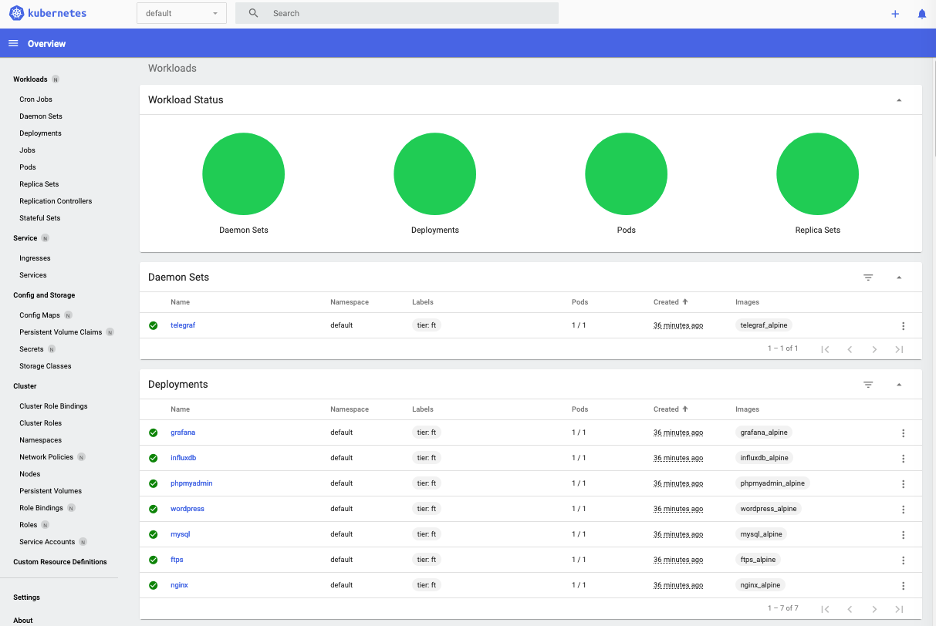The width and height of the screenshot is (936, 626).
Task: Click the green status check beside nginx
Action: click(x=153, y=584)
